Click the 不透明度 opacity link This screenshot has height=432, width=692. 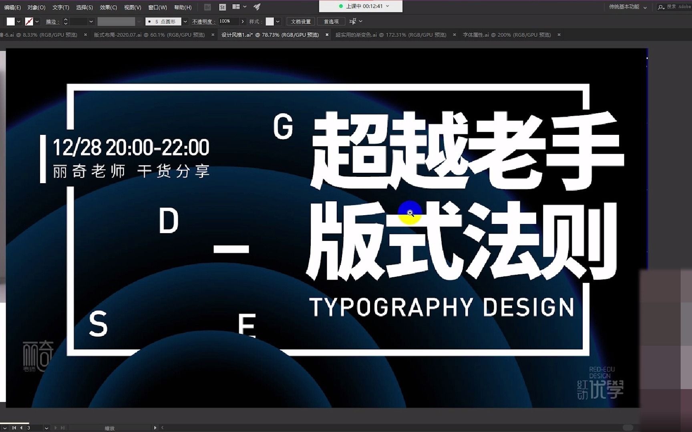pos(204,22)
